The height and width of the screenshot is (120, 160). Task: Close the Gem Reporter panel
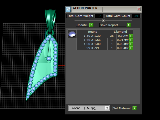(139, 9)
